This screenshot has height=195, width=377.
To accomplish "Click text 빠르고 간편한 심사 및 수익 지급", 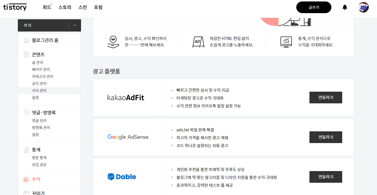I will 203,90.
